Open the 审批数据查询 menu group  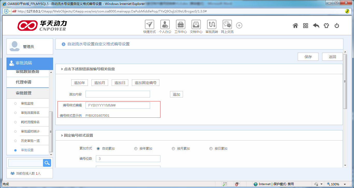(x=27, y=72)
